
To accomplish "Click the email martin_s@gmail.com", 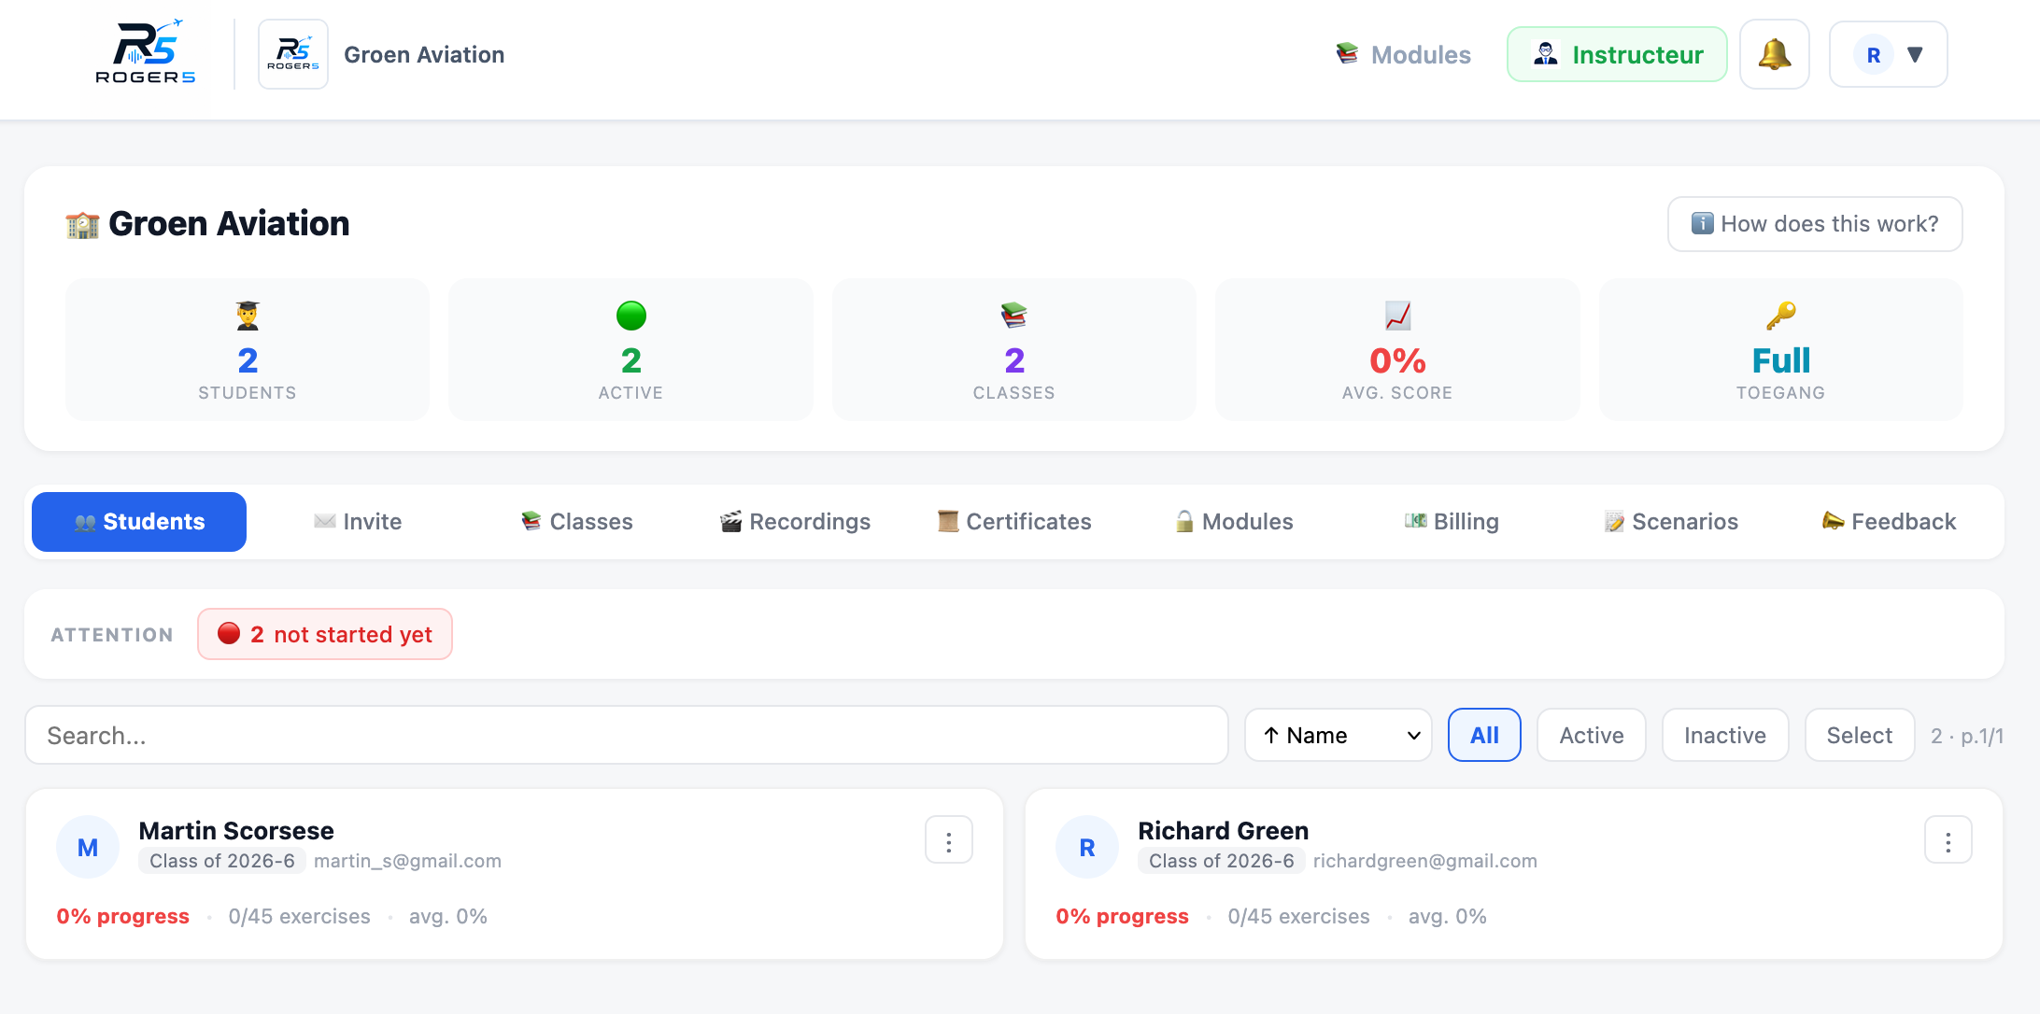I will coord(407,861).
